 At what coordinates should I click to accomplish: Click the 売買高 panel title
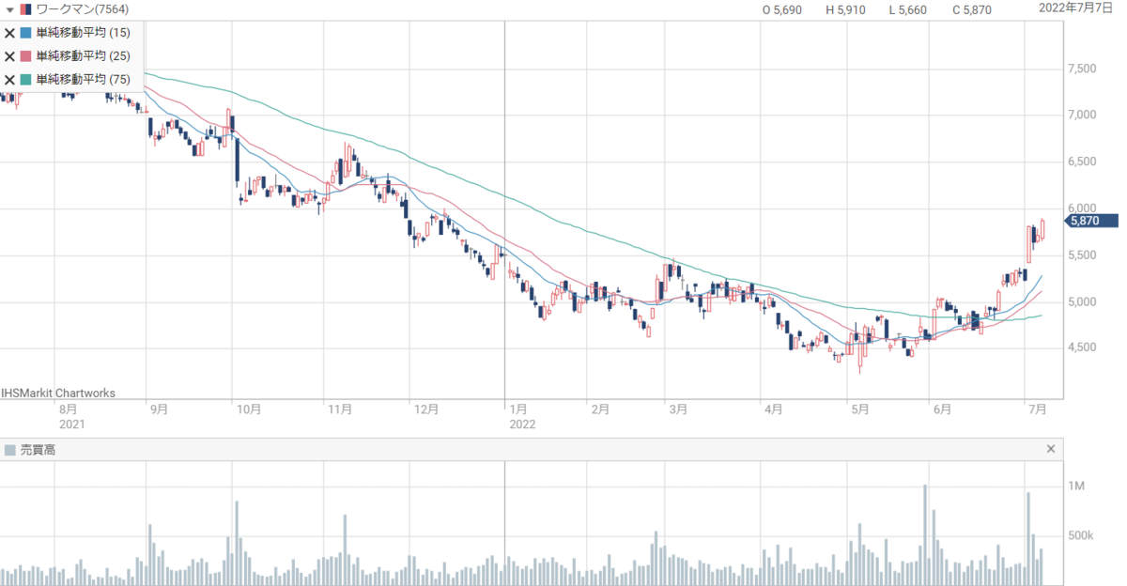(x=38, y=451)
